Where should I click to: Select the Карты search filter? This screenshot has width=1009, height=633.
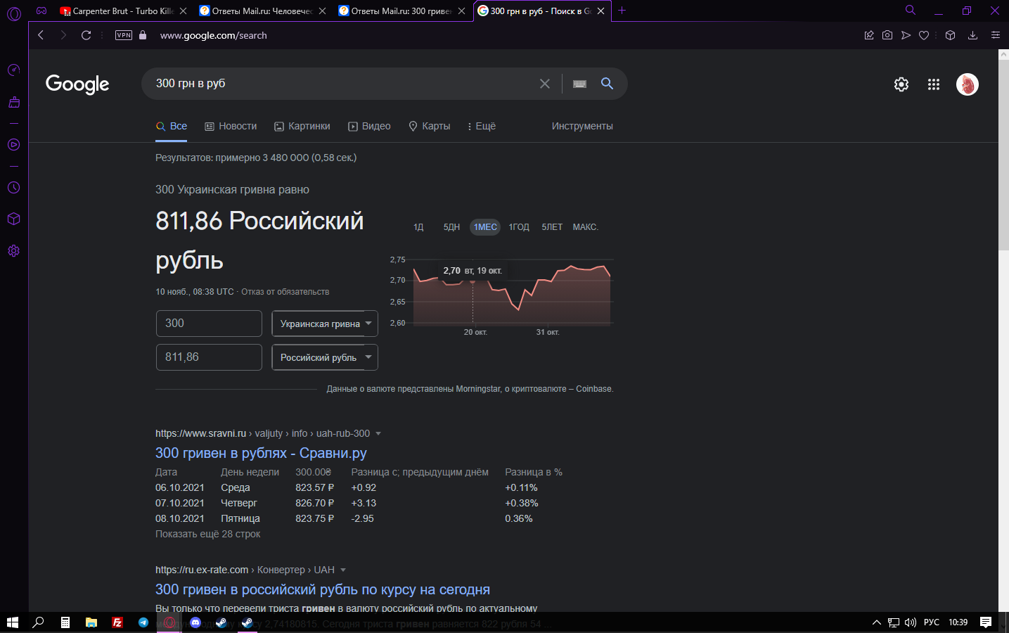point(430,126)
